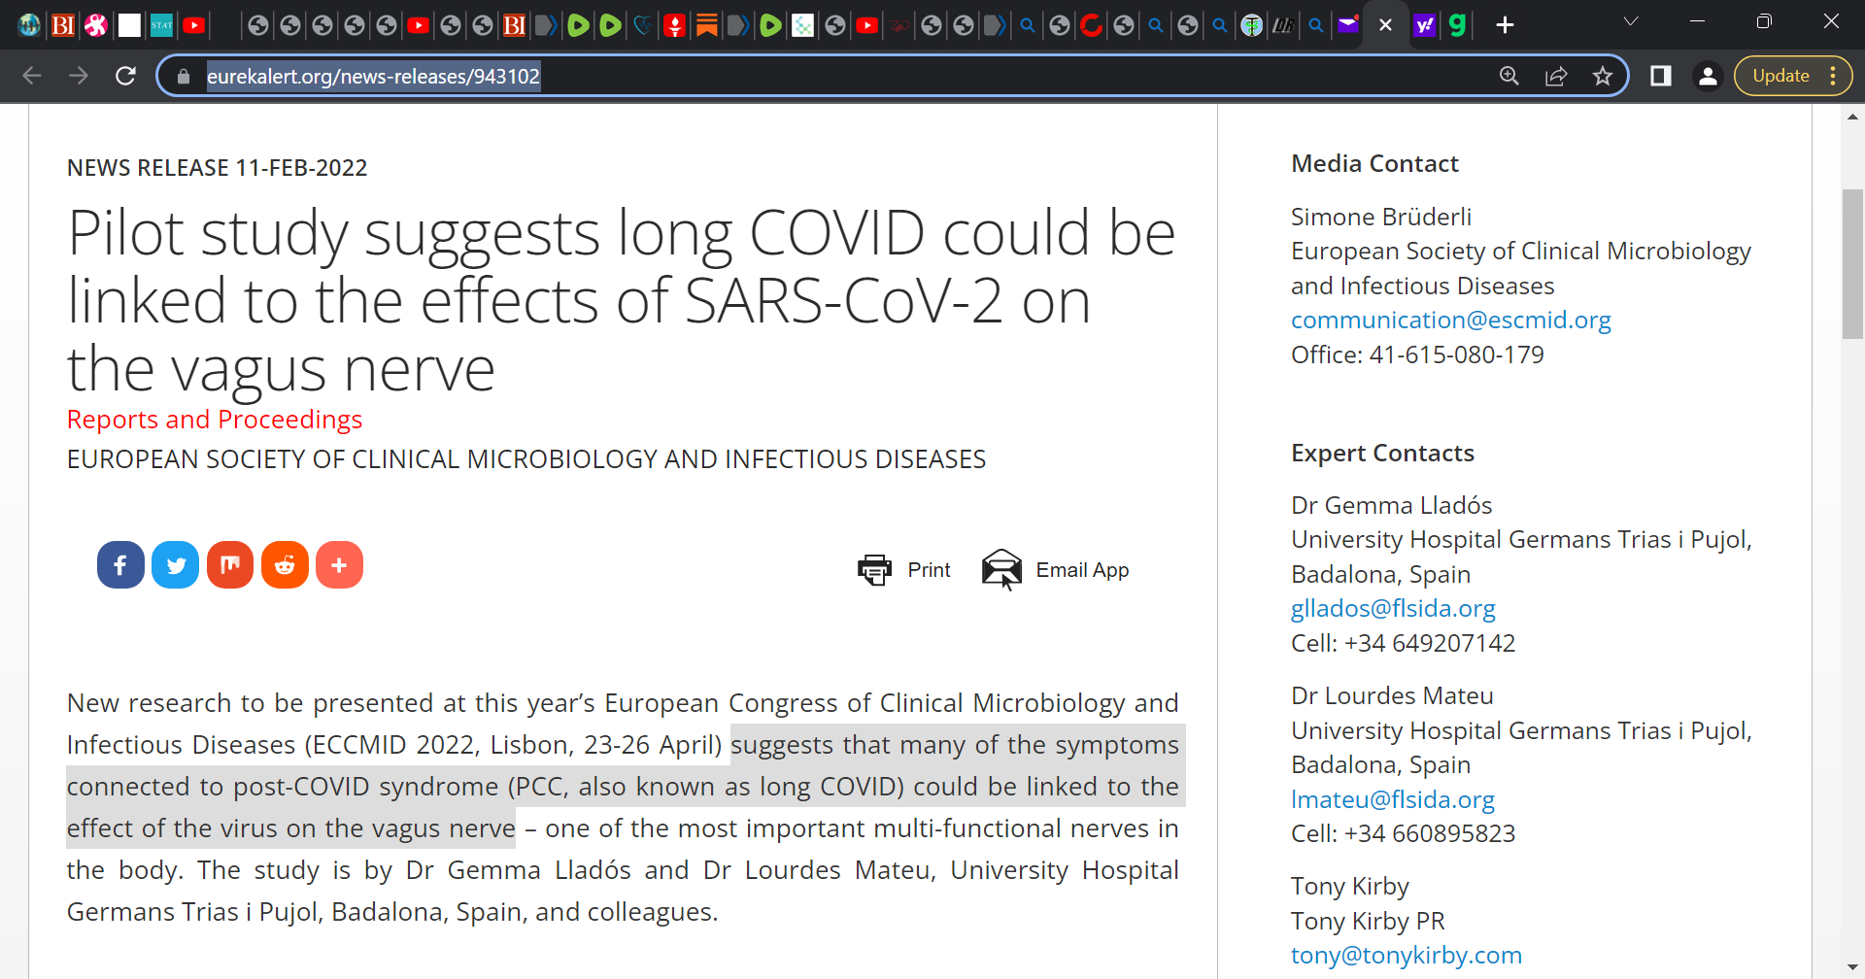Switch to the DR icon tab
1865x979 pixels.
(1283, 25)
